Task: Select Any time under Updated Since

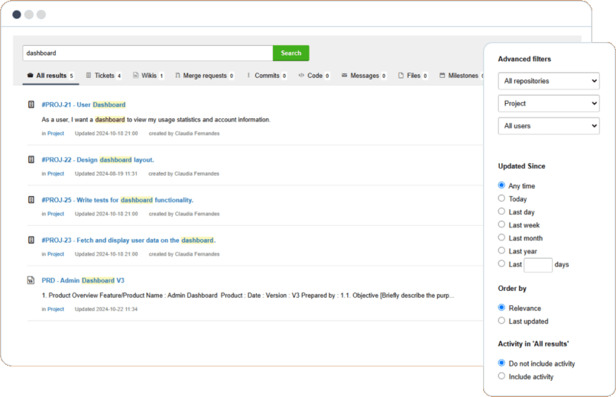Action: pos(501,186)
